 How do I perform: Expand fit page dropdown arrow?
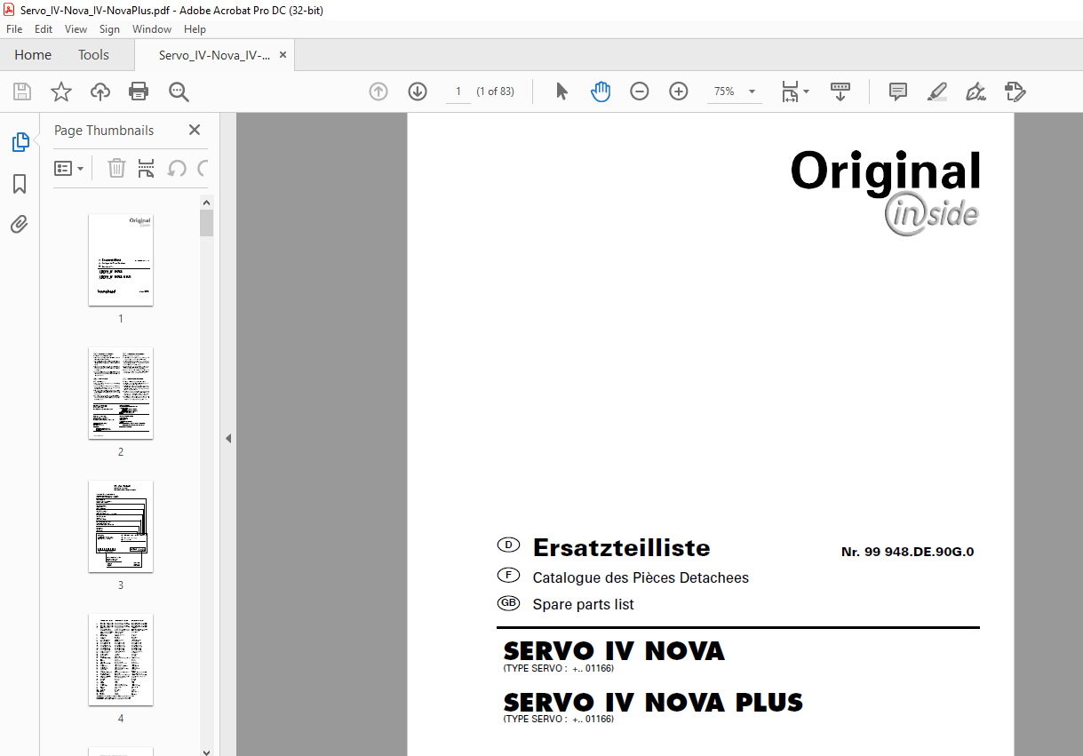(x=806, y=92)
